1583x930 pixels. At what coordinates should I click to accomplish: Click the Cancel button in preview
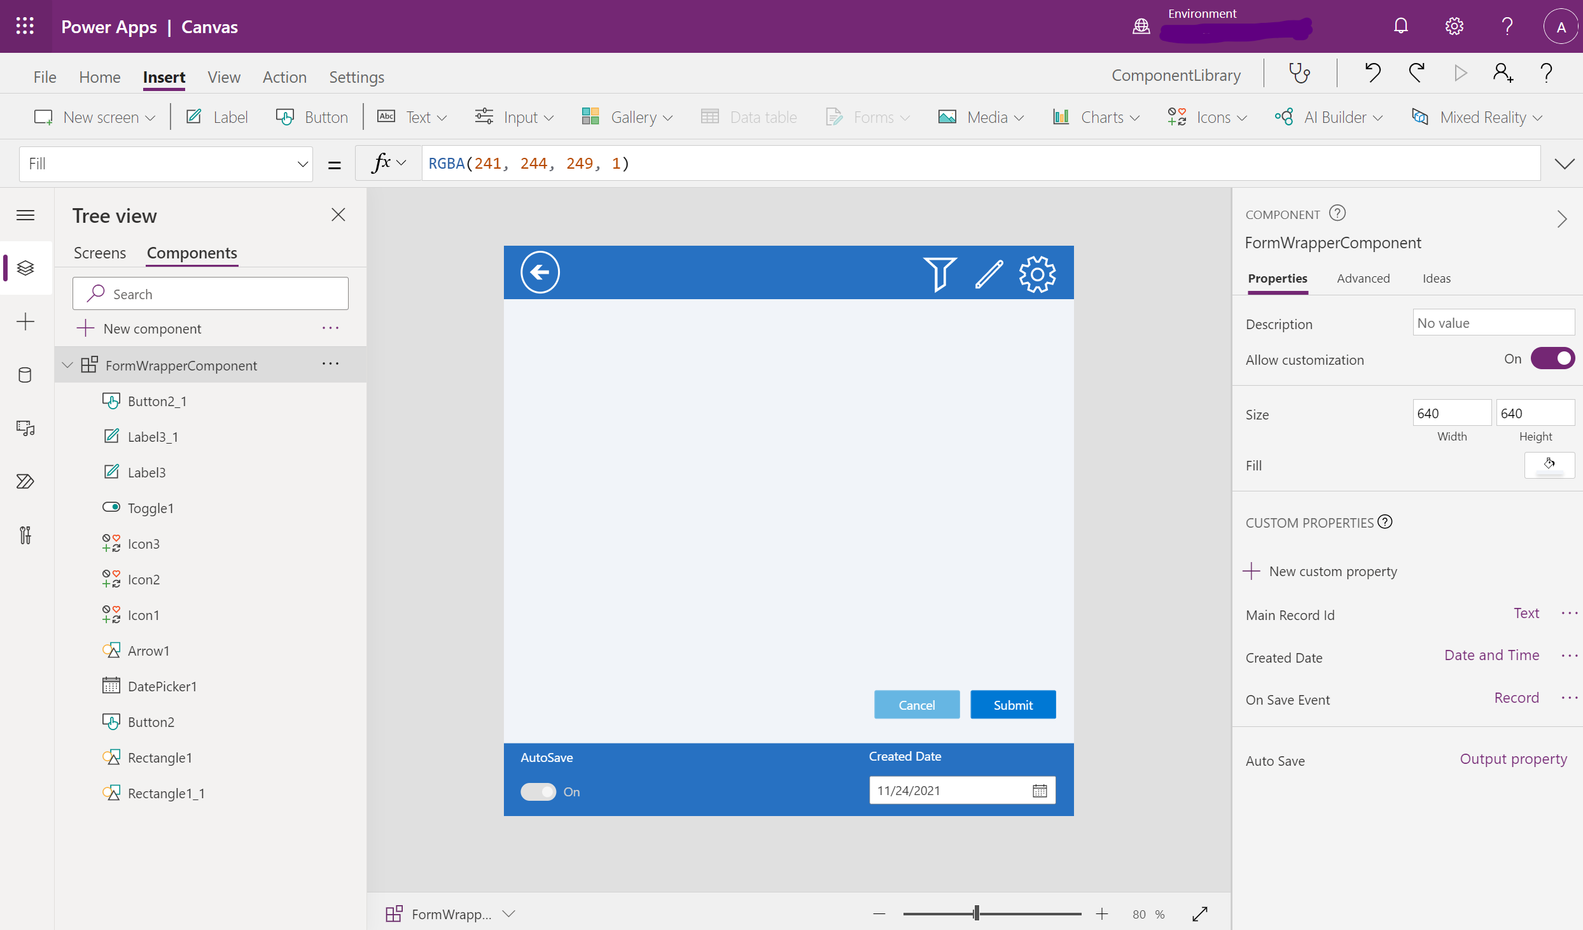click(916, 704)
